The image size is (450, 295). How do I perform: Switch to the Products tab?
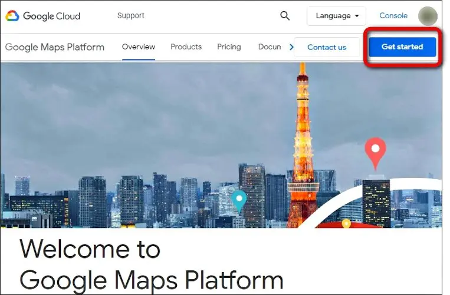186,47
